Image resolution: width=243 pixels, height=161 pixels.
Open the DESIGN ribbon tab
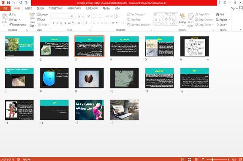pos(40,8)
